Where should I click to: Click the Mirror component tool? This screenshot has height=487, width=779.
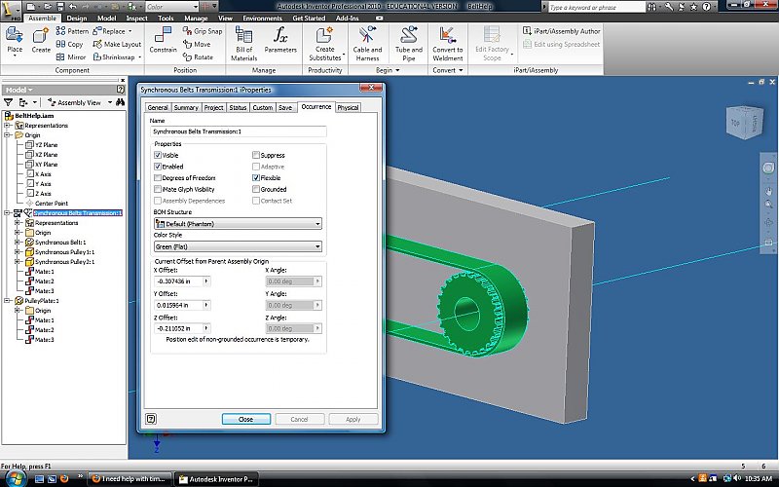click(x=71, y=56)
